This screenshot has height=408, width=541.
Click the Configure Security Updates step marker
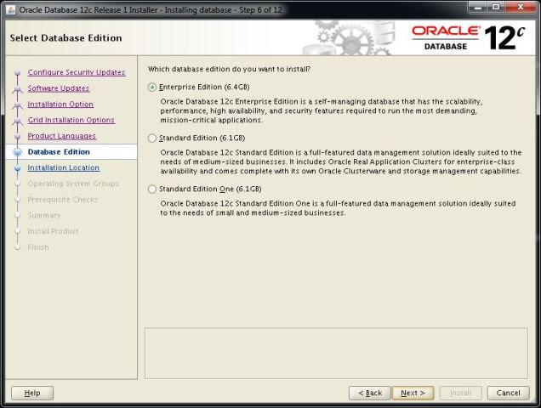(18, 73)
